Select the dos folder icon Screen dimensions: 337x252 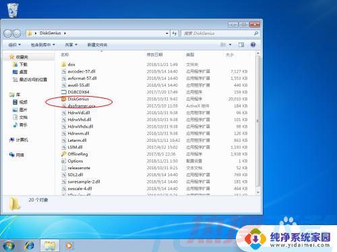pyautogui.click(x=63, y=65)
